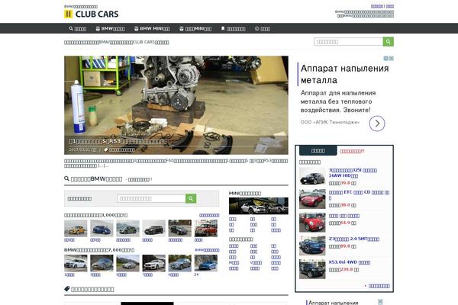Close the Аппарат напыления металла ad
This screenshot has width=458, height=305.
[x=392, y=59]
